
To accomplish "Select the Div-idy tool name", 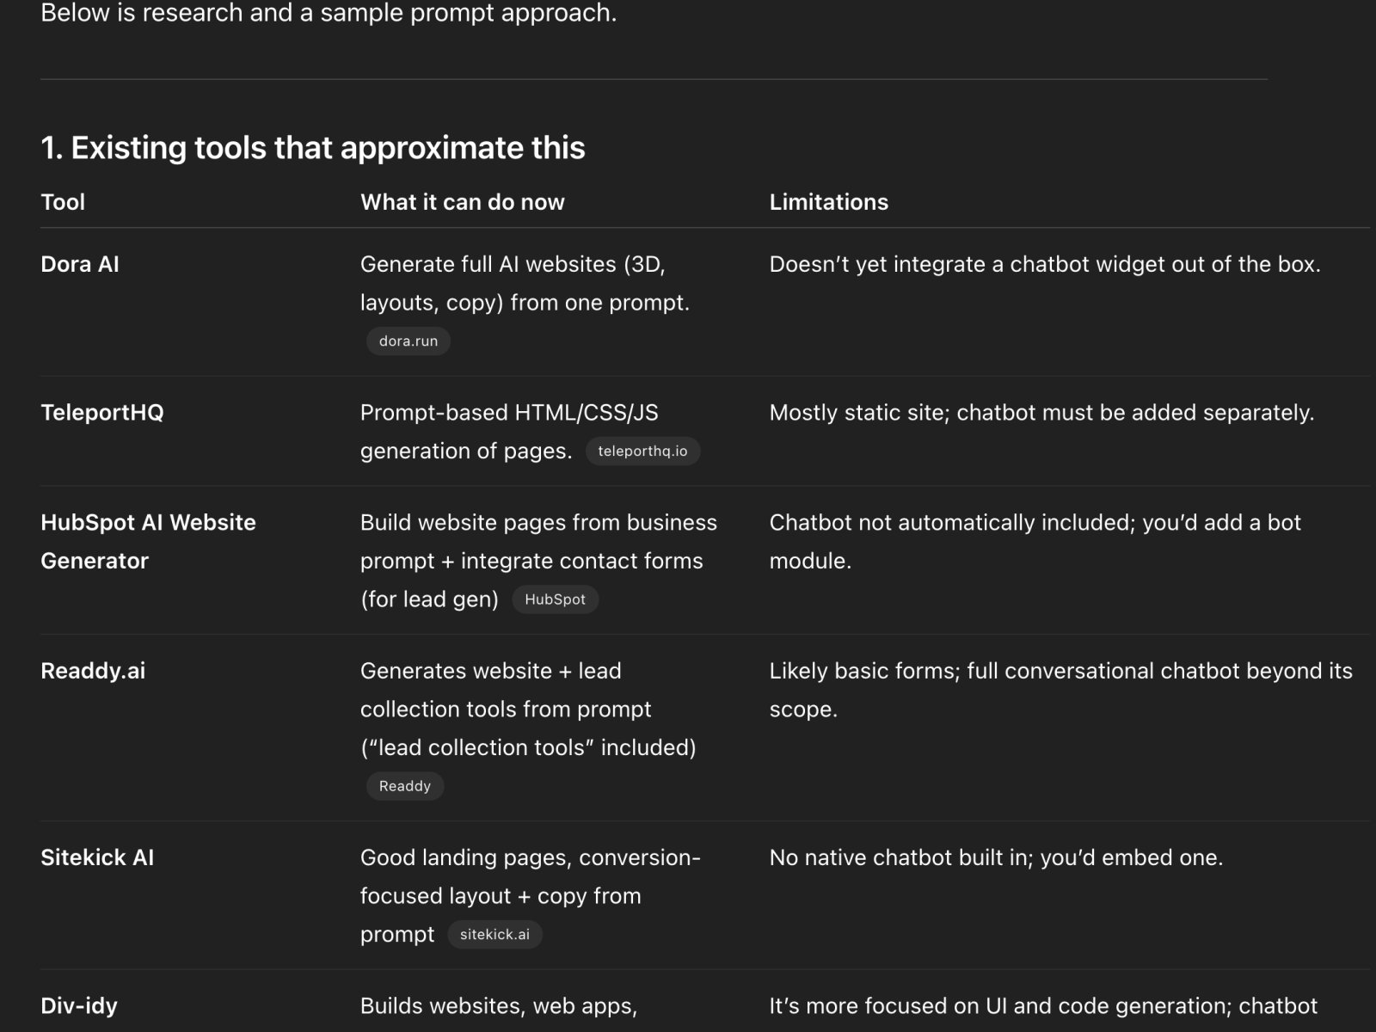I will (x=79, y=1006).
